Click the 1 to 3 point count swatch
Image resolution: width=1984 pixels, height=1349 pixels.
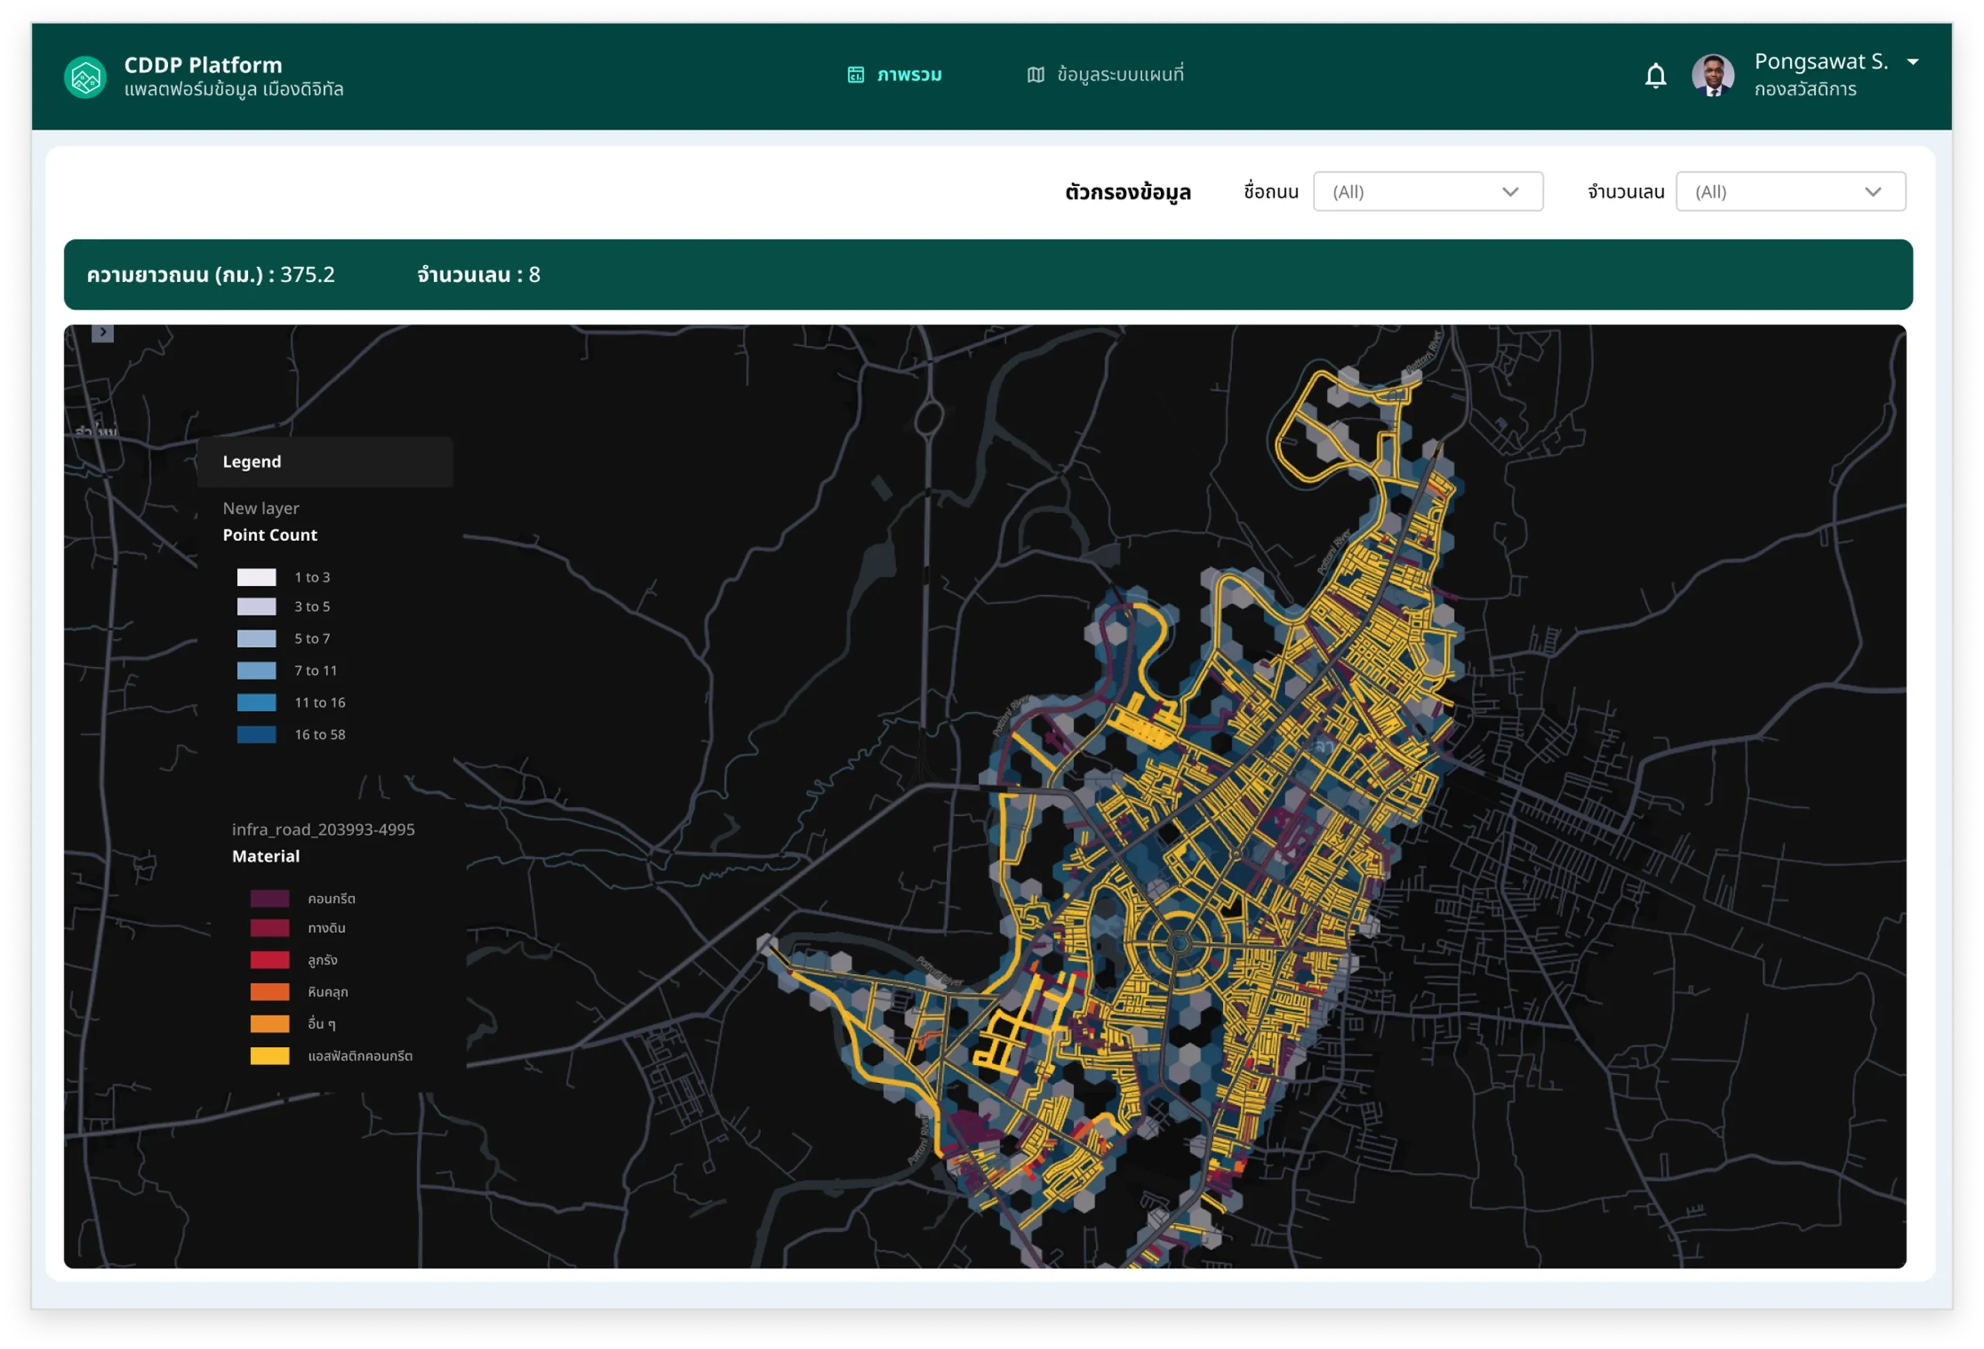[256, 578]
